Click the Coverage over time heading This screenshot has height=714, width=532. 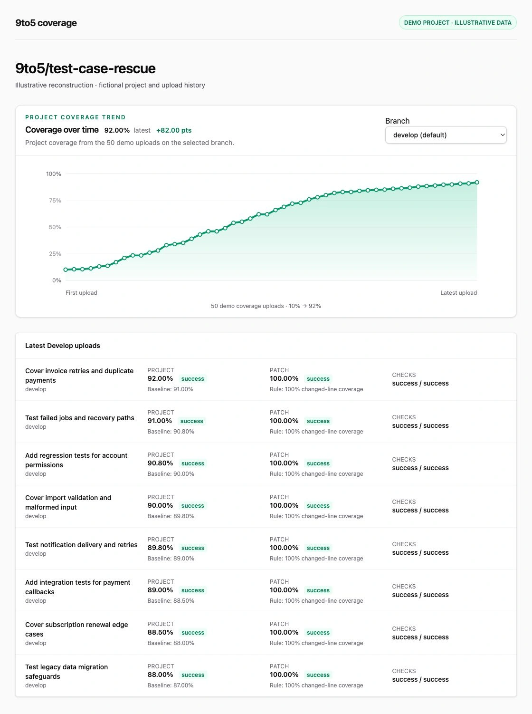[x=62, y=130]
